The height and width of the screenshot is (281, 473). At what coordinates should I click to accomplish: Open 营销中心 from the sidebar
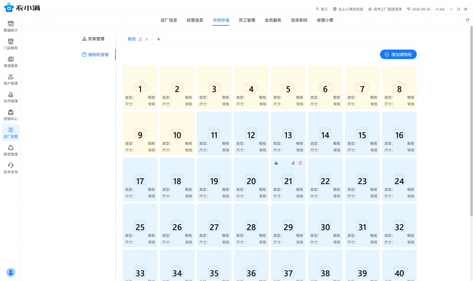click(x=11, y=115)
